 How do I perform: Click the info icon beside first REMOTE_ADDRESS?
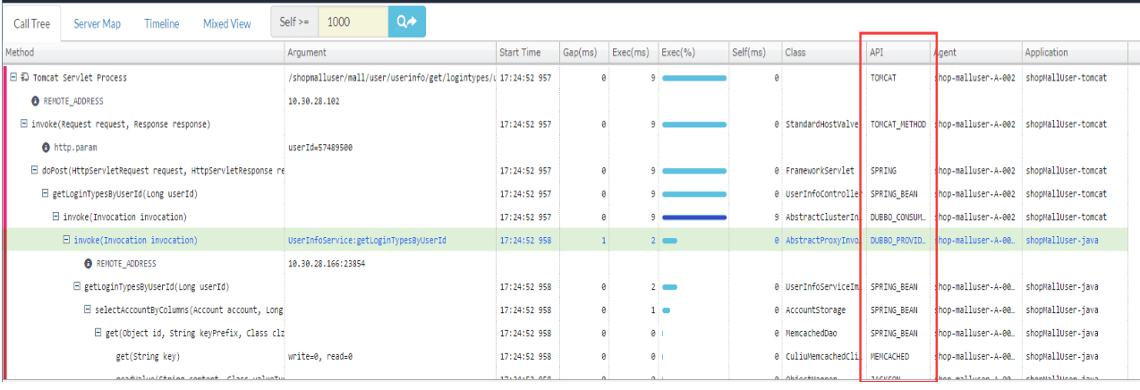(x=35, y=101)
